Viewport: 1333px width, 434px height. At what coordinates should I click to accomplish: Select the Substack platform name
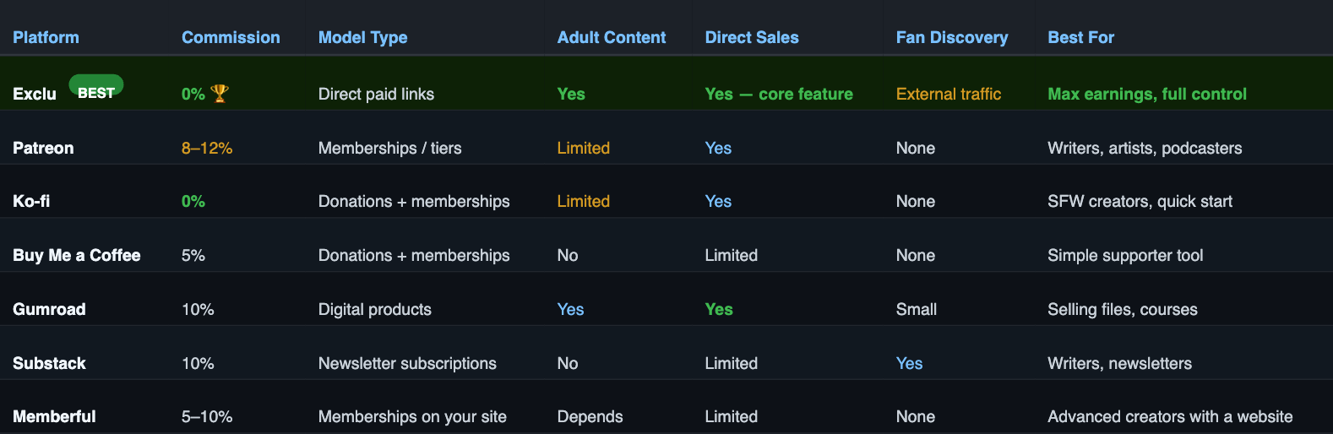pyautogui.click(x=49, y=363)
